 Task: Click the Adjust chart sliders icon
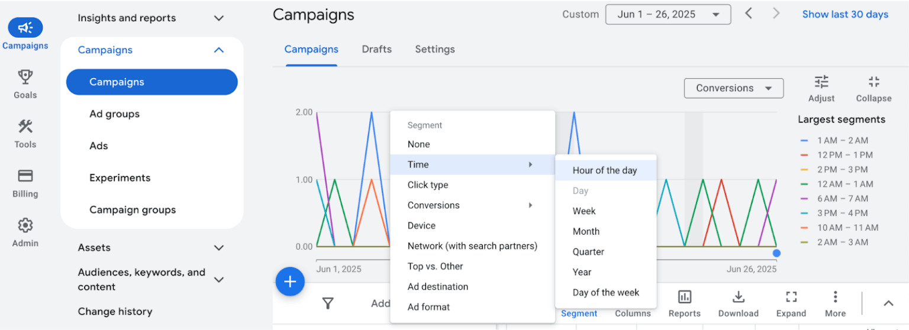(821, 82)
